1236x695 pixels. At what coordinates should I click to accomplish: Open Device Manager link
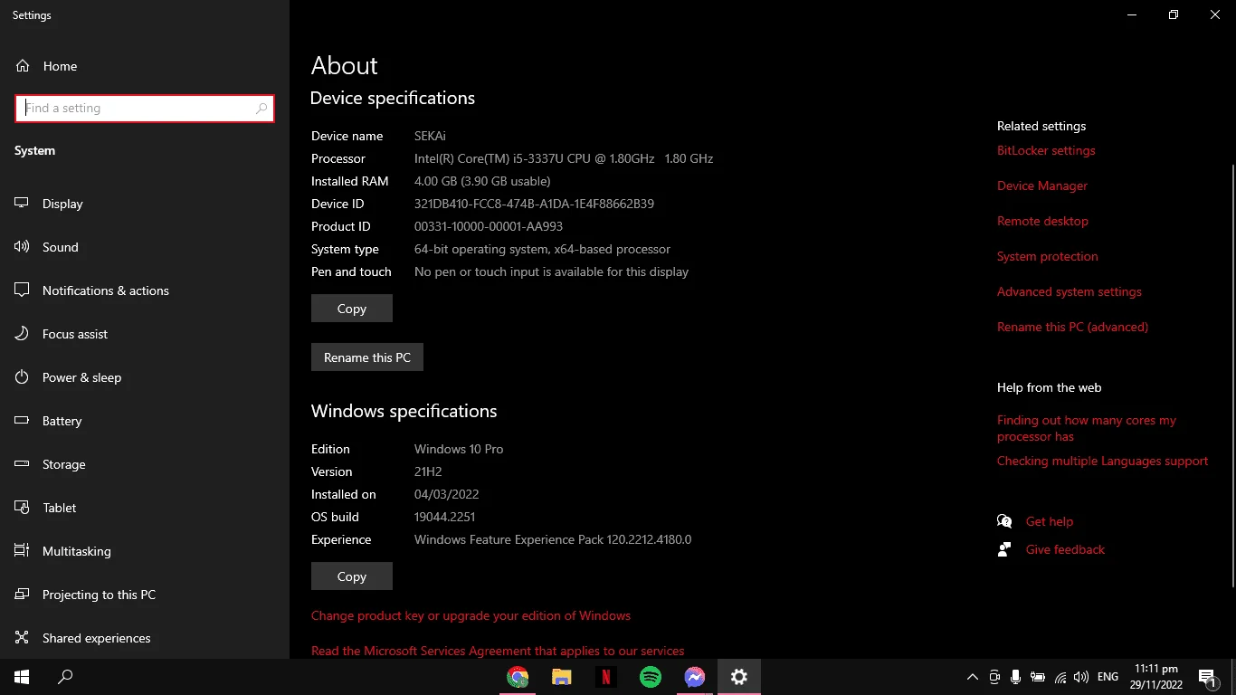coord(1042,186)
